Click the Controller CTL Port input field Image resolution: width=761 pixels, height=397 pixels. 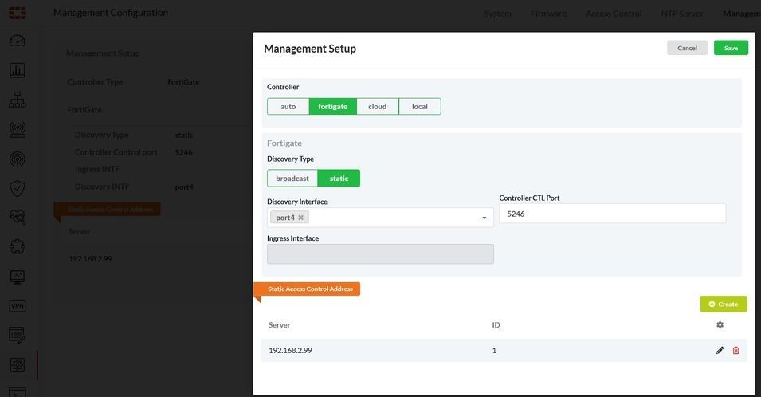612,214
